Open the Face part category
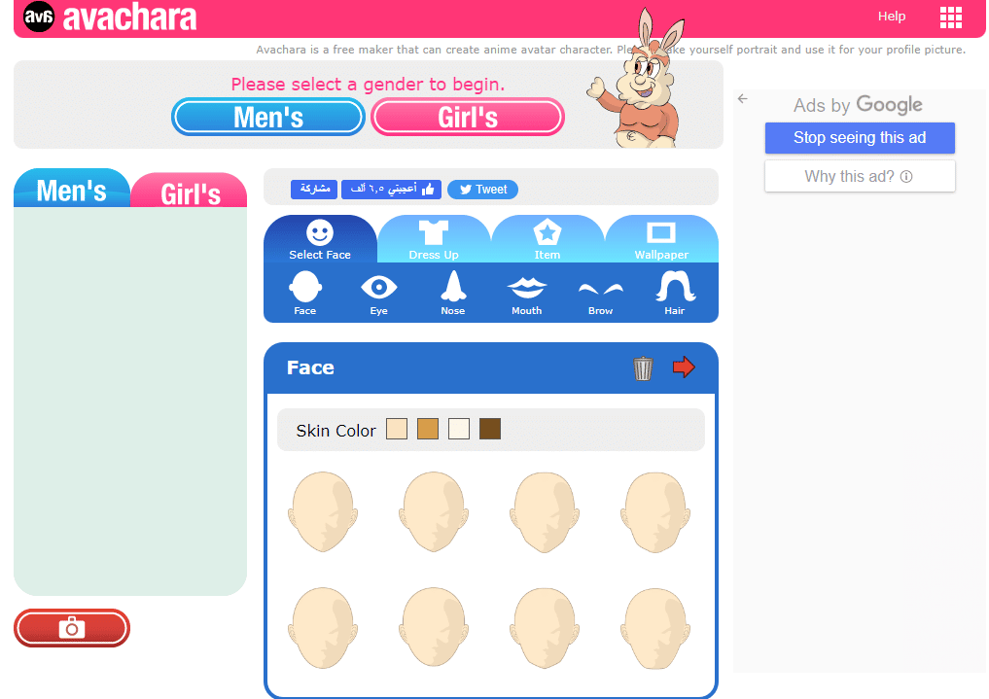 pos(305,293)
